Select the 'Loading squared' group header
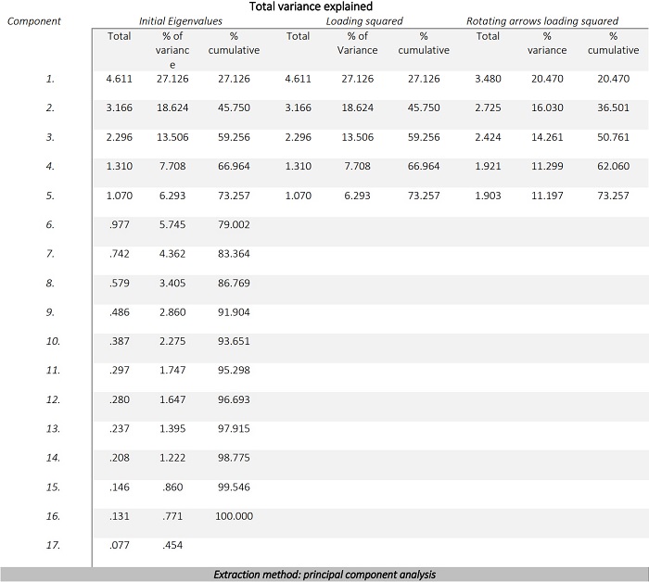Viewport: 649px width, 582px height. click(x=364, y=20)
